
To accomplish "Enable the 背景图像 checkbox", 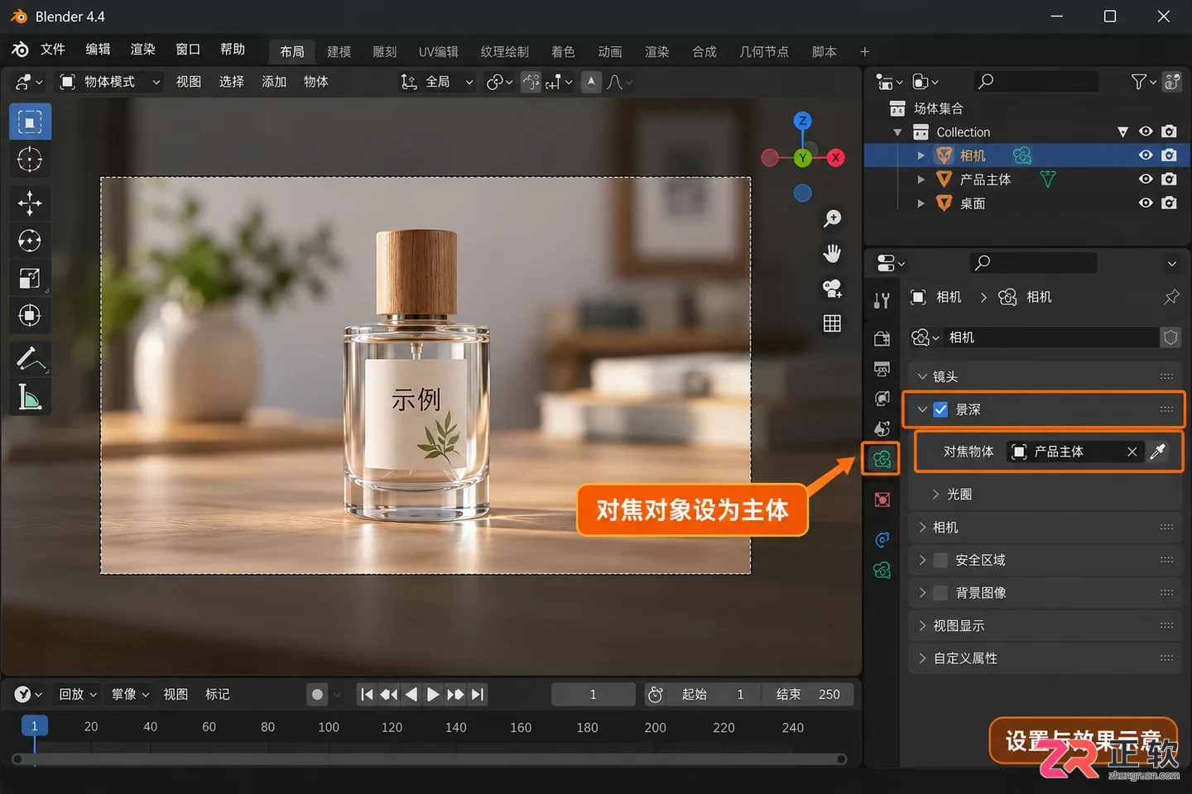I will click(x=940, y=593).
